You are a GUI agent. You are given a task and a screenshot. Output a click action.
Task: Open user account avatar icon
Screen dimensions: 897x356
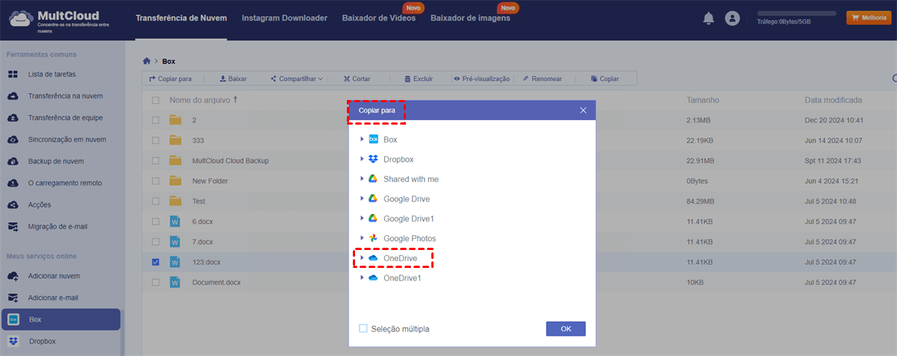pos(733,19)
